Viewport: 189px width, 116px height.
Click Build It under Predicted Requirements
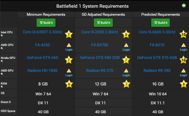point(160,23)
